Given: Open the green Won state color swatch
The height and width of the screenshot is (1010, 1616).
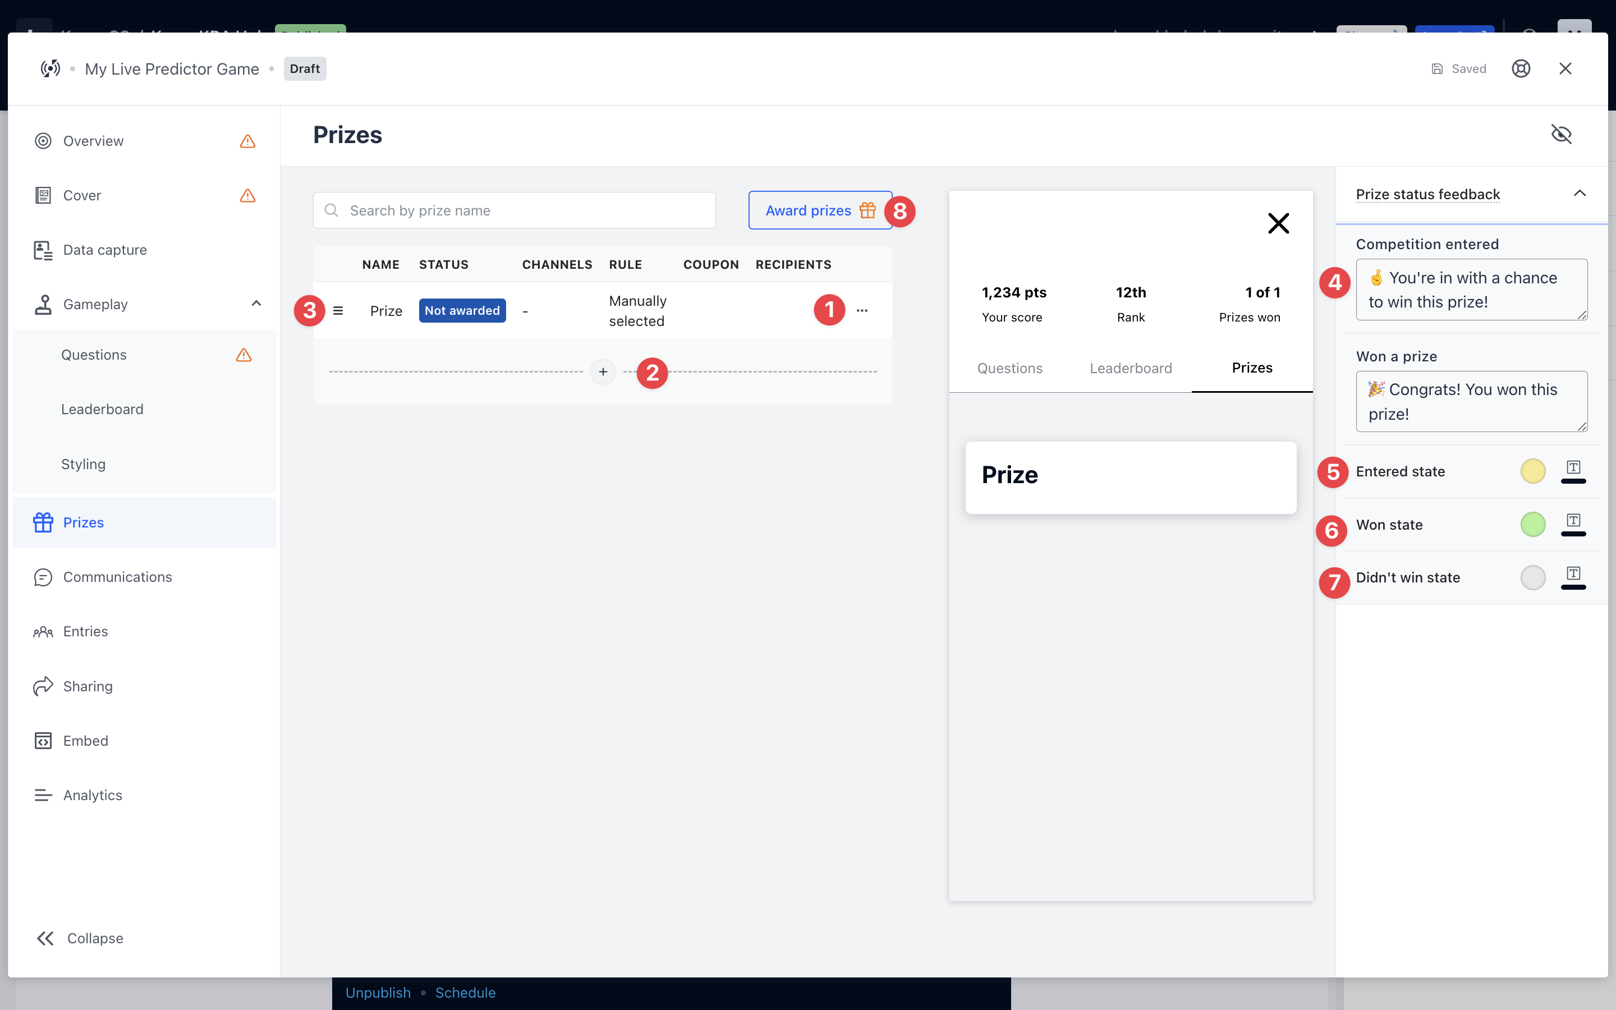Looking at the screenshot, I should (1532, 525).
